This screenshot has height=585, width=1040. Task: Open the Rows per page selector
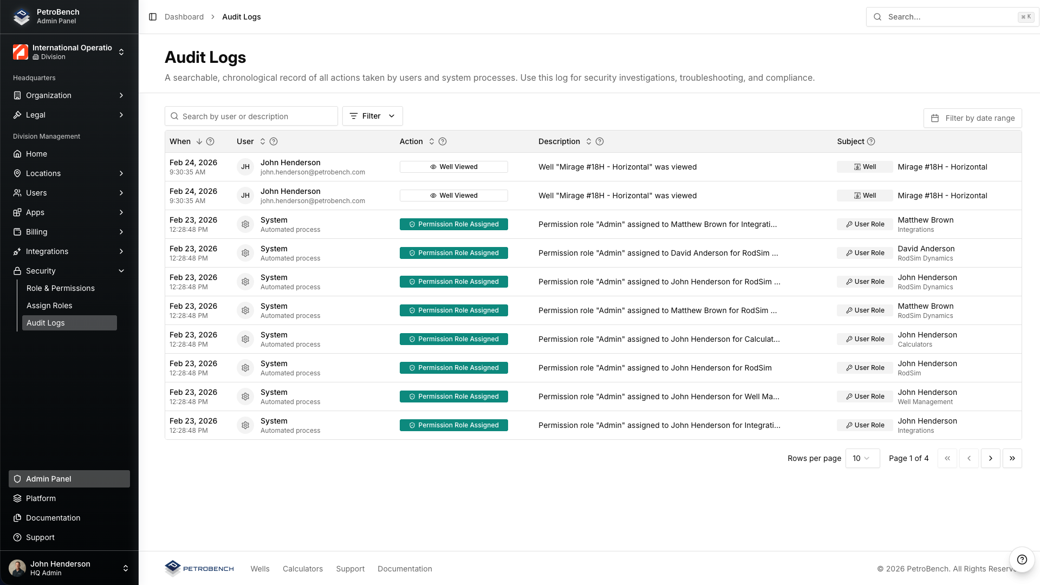click(862, 458)
